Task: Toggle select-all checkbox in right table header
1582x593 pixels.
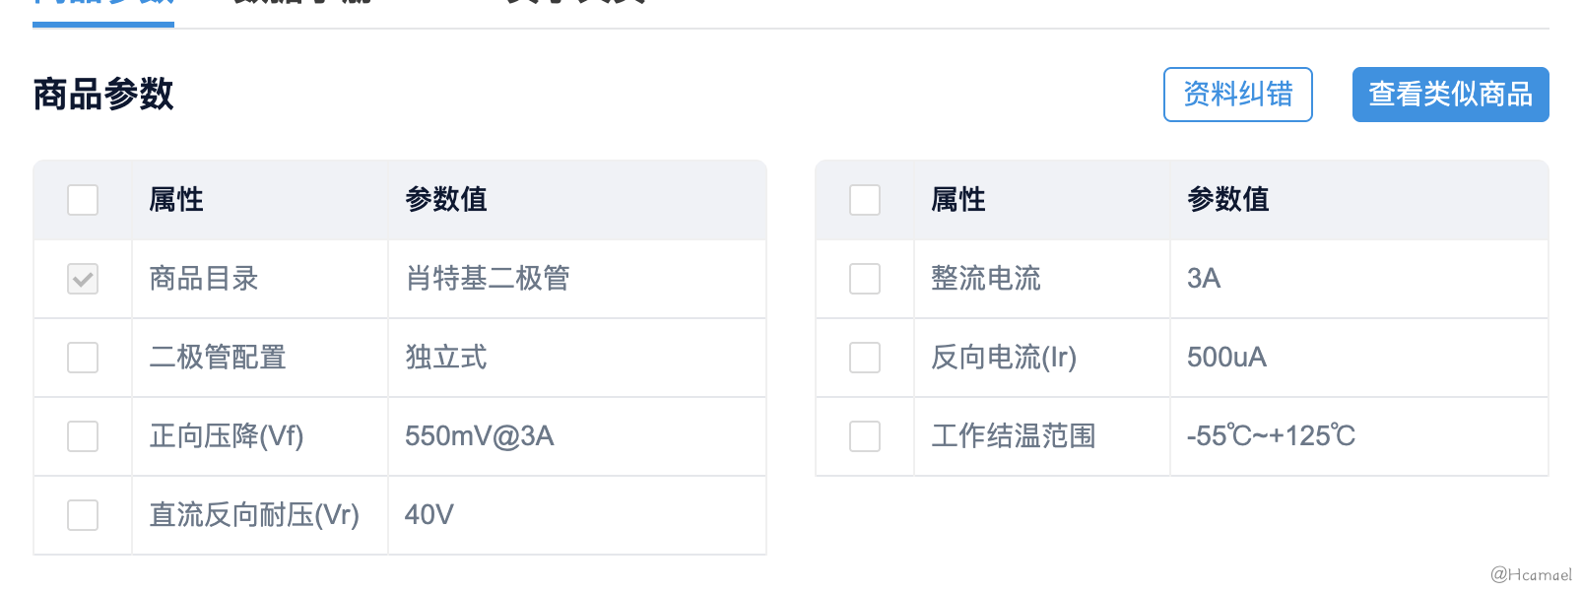Action: pos(865,200)
